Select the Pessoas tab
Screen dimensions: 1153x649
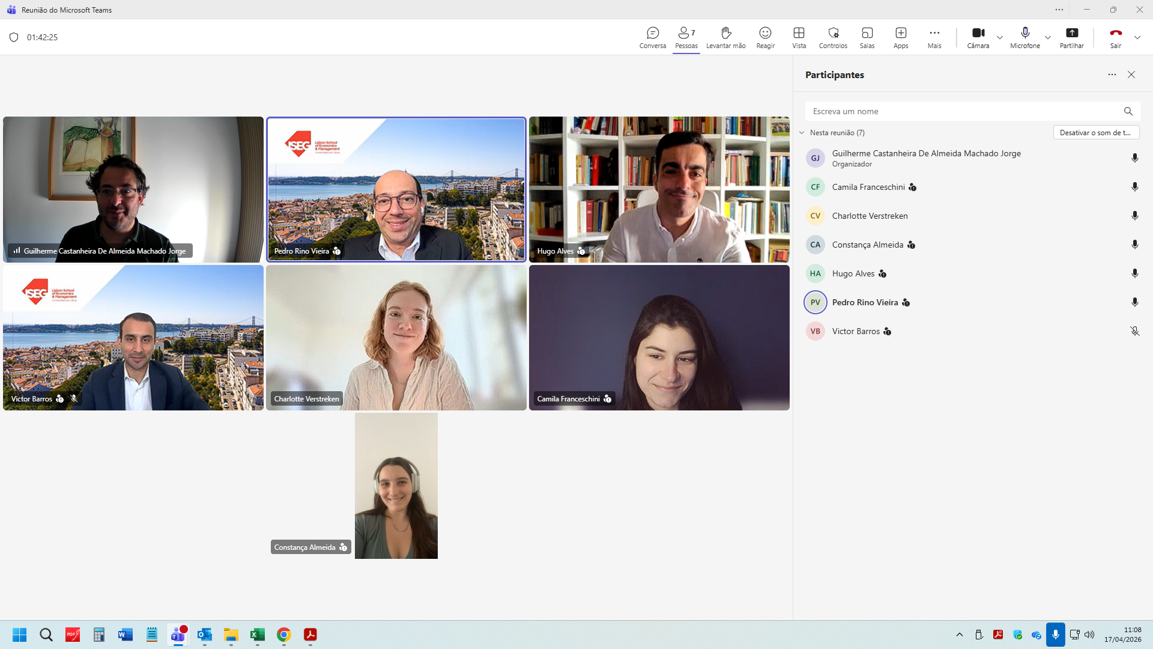point(686,37)
